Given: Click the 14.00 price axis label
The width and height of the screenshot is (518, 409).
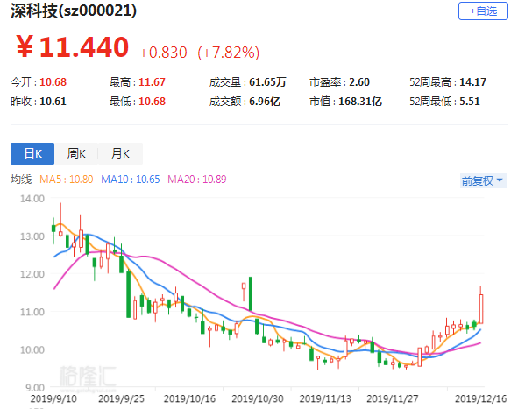Looking at the screenshot, I should (32, 199).
